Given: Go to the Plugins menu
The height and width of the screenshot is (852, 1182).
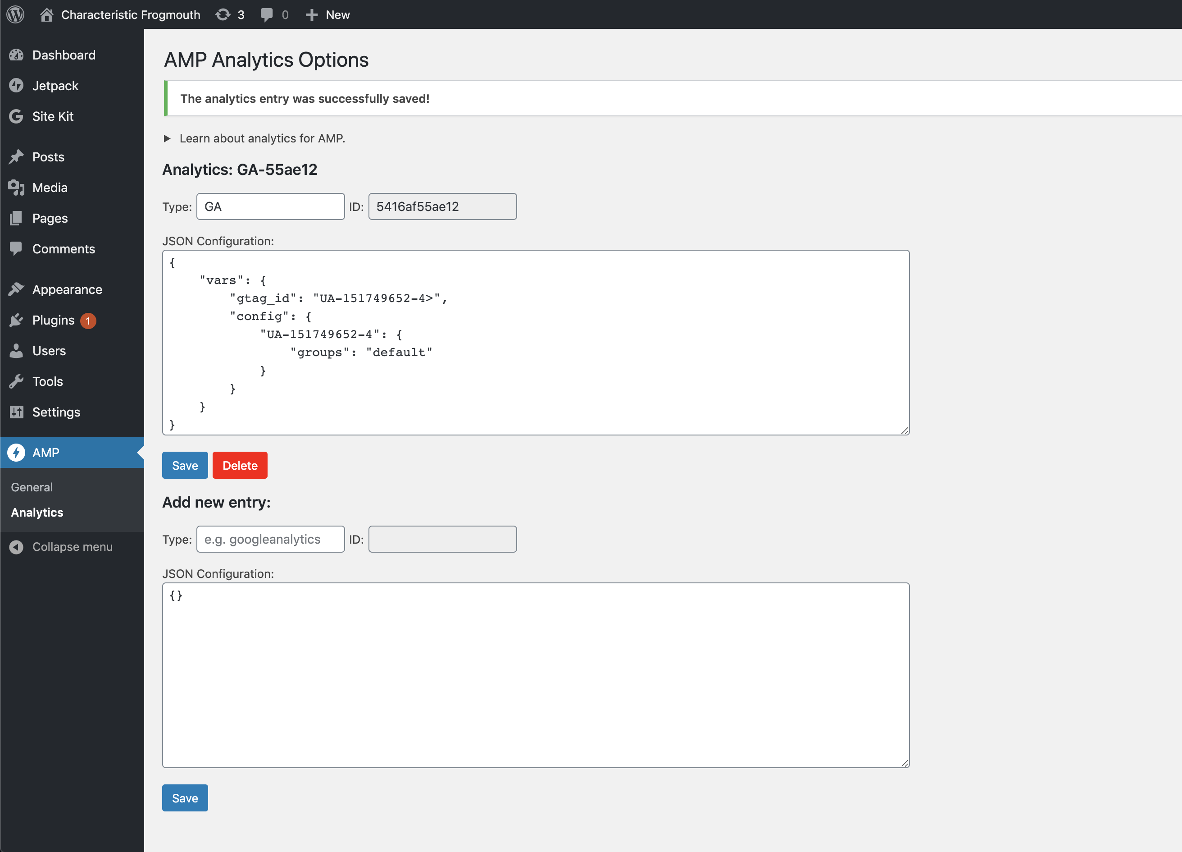Looking at the screenshot, I should click(x=72, y=320).
